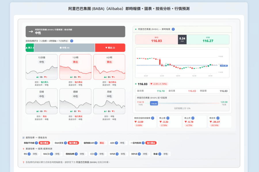Click help icon beside 一目均衡表
259x172 pixels.
point(143,143)
